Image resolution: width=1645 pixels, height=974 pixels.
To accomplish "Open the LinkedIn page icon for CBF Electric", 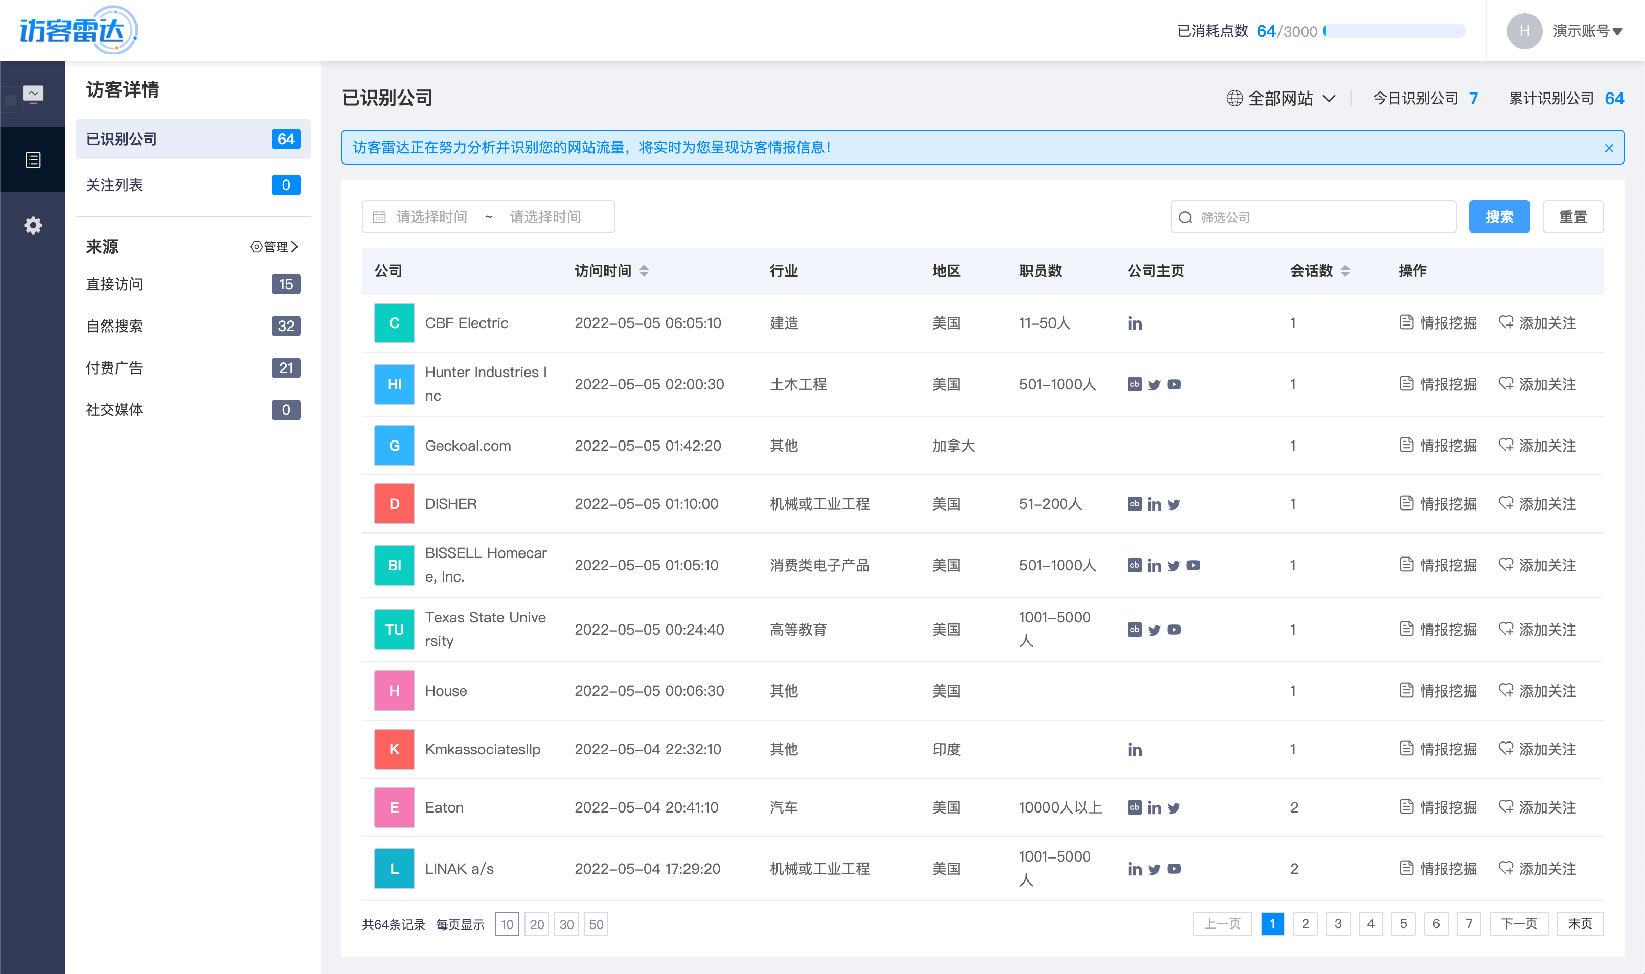I will click(x=1134, y=323).
